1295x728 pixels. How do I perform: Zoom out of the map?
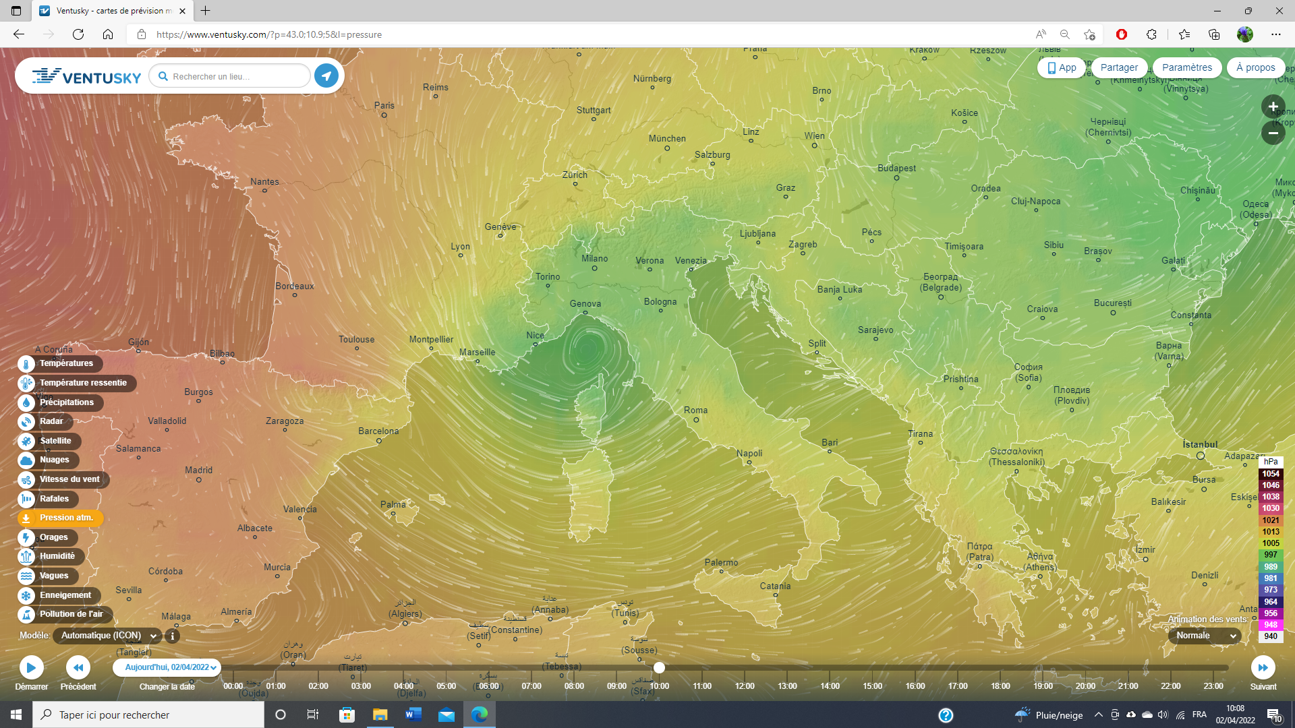[1273, 133]
